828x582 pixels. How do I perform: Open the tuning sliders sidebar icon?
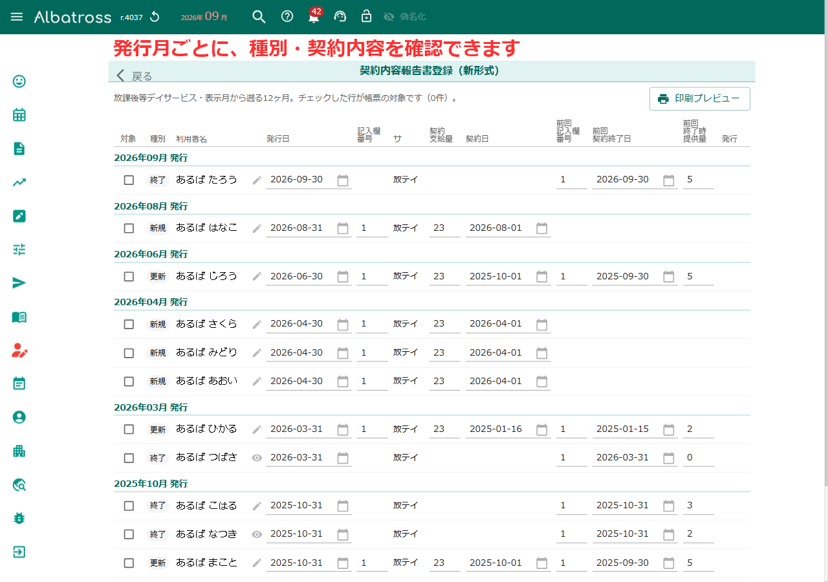click(x=19, y=250)
